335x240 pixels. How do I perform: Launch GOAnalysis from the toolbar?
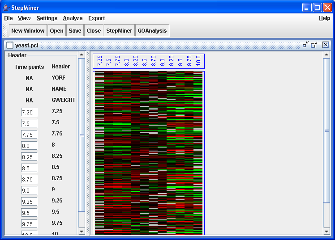click(x=152, y=30)
